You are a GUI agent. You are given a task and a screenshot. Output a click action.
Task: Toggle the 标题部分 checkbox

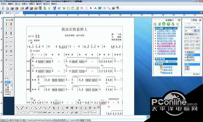pyautogui.click(x=186, y=52)
